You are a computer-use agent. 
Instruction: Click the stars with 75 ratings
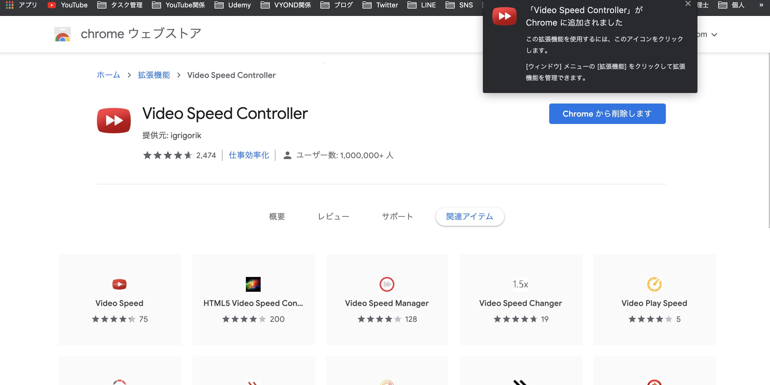tap(114, 319)
